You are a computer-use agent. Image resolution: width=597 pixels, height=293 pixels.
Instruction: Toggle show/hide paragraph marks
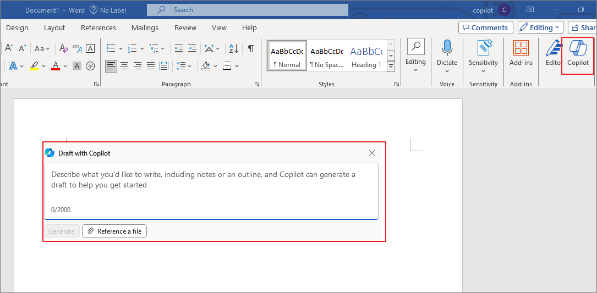pyautogui.click(x=250, y=48)
